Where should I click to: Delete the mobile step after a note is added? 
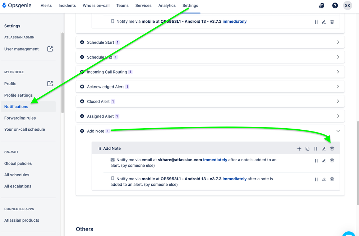pyautogui.click(x=332, y=179)
